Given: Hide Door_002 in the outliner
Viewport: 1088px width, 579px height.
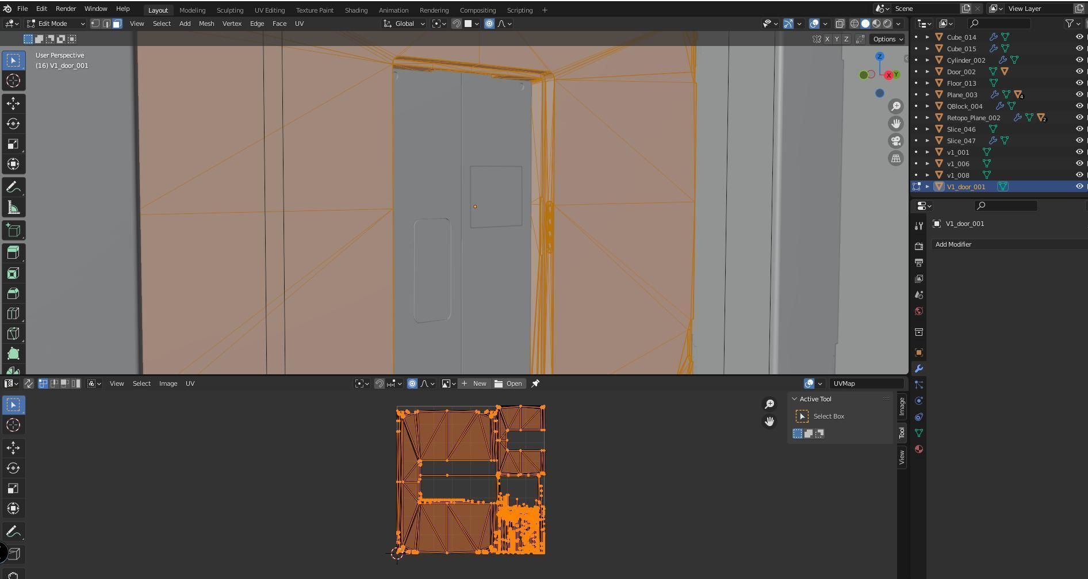Looking at the screenshot, I should 1079,71.
